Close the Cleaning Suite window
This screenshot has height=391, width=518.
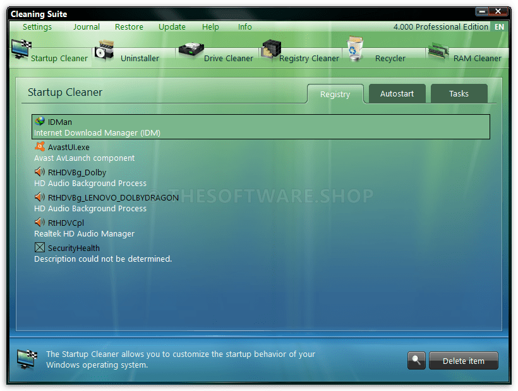click(x=498, y=11)
